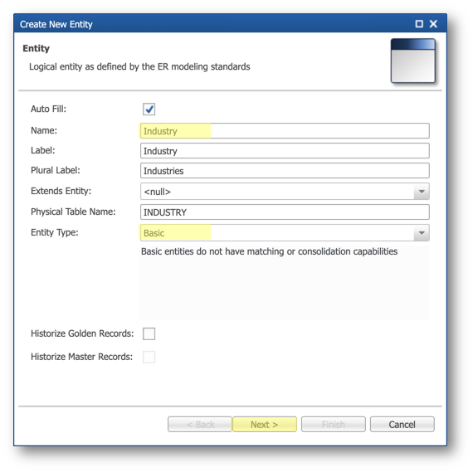Close the Create New Entity dialog

click(433, 24)
